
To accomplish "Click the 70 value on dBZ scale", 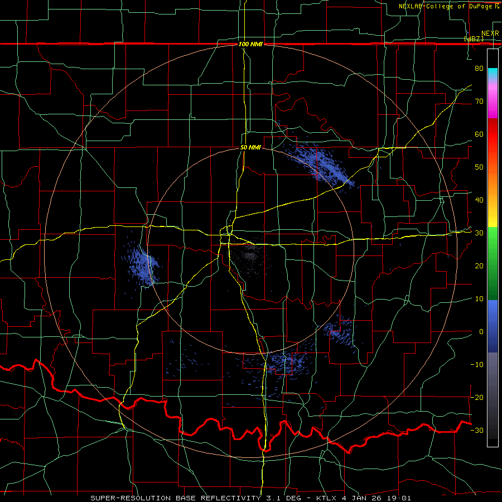I will point(479,101).
